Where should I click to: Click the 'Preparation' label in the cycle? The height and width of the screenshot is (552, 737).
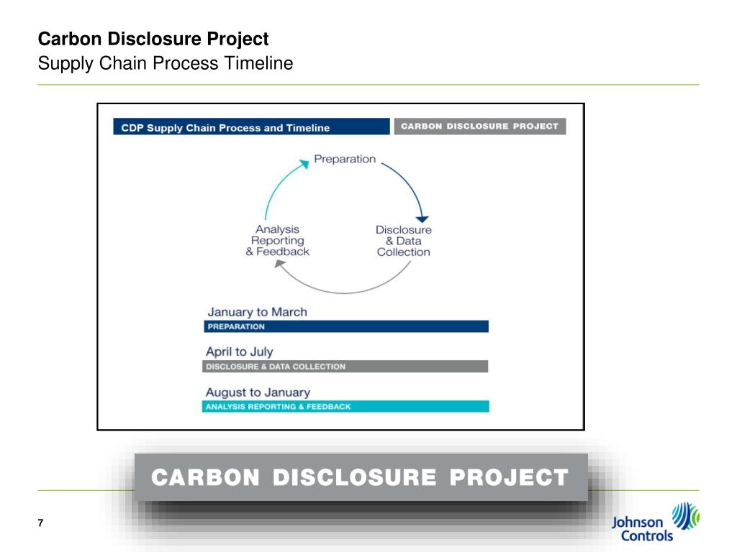pos(345,159)
